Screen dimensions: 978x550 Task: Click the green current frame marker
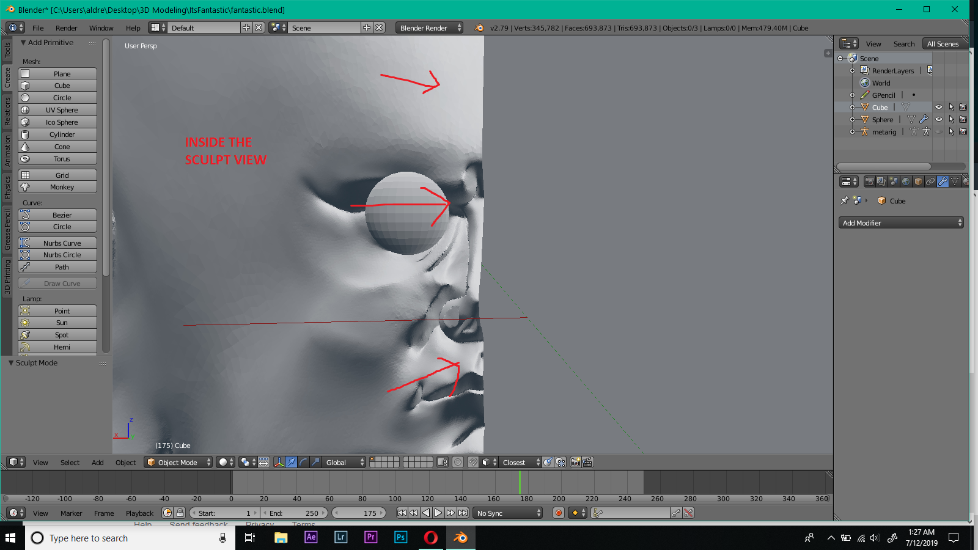(520, 482)
